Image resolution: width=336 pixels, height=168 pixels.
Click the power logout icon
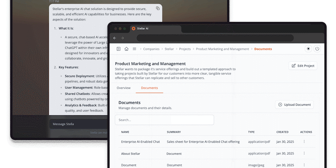point(318,49)
